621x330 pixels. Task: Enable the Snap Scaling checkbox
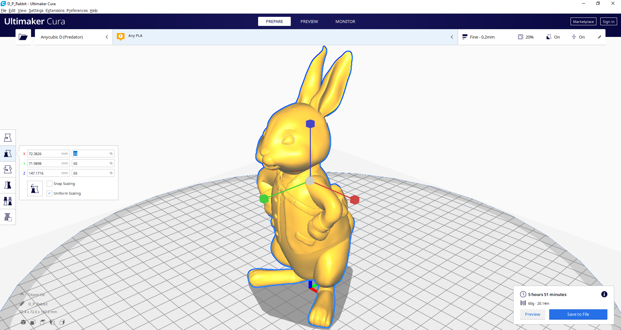(49, 184)
